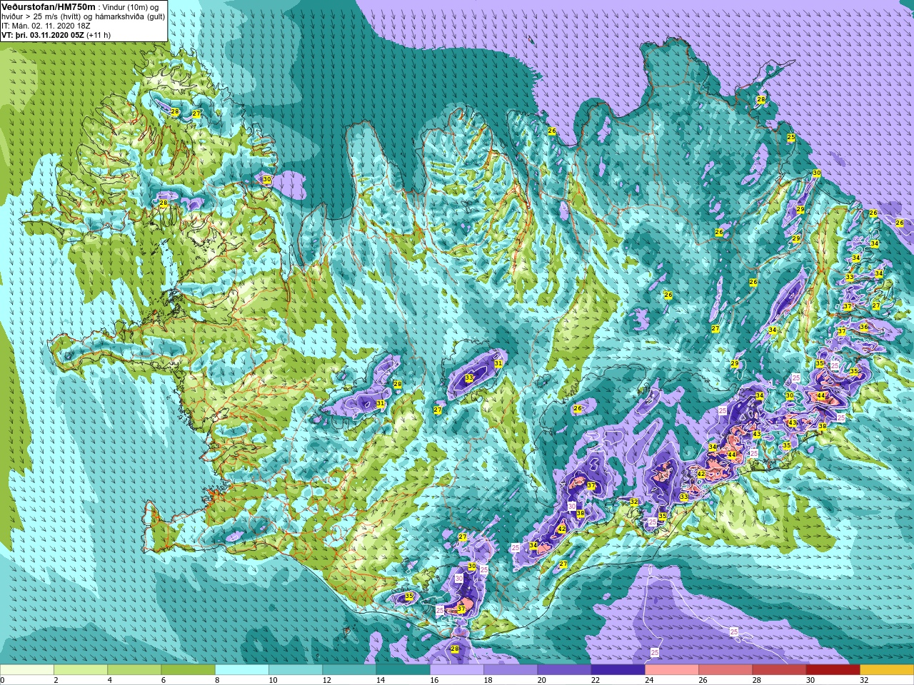The height and width of the screenshot is (685, 914).
Task: Pick the orange-yellow 32+ m/s legend swatch
Action: (887, 670)
